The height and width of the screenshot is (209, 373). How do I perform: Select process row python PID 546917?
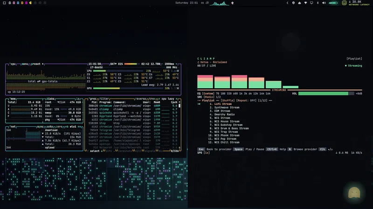pyautogui.click(x=133, y=141)
